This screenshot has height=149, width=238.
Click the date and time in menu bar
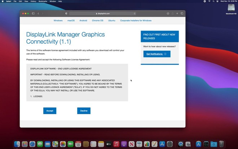tap(229, 1)
